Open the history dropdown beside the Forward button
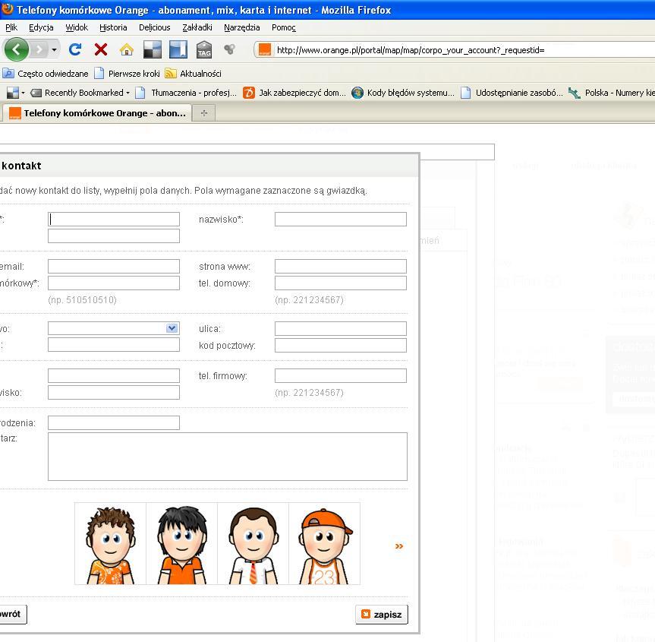This screenshot has height=642, width=655. pos(54,50)
